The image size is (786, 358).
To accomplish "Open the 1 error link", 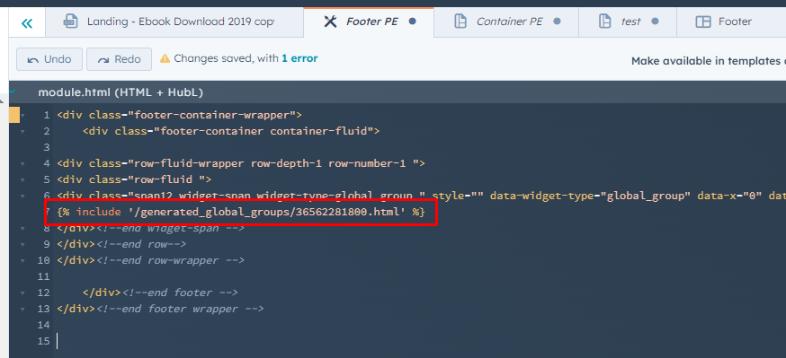I will tap(299, 58).
